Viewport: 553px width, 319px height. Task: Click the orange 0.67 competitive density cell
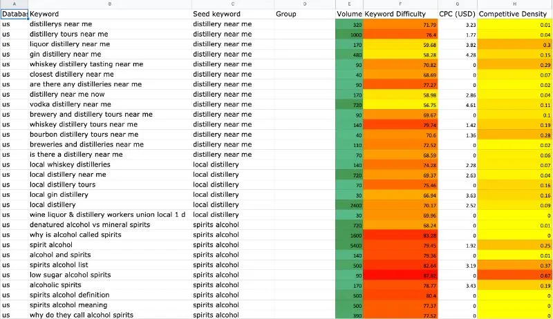click(x=514, y=275)
